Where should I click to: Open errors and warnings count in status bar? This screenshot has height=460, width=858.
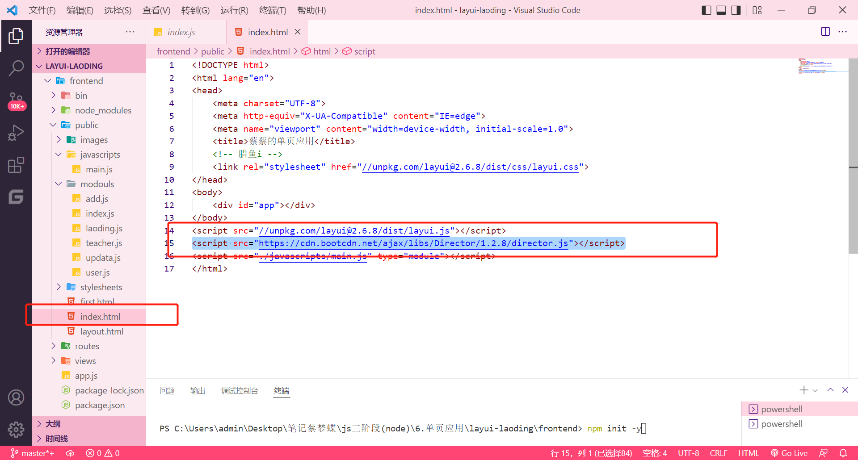point(103,453)
